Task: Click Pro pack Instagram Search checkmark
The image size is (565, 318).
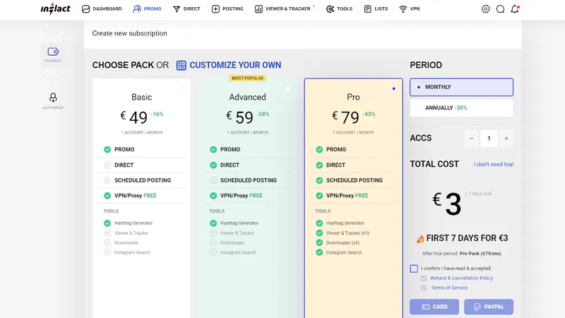Action: pos(319,252)
